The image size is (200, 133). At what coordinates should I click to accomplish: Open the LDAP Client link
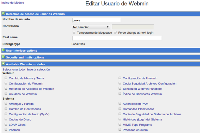pyautogui.click(x=17, y=125)
